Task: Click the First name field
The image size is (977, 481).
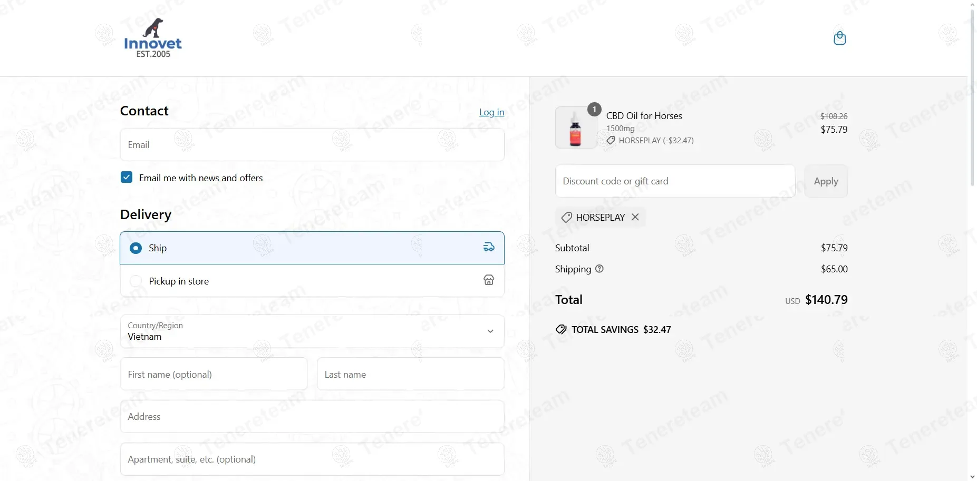Action: click(214, 374)
